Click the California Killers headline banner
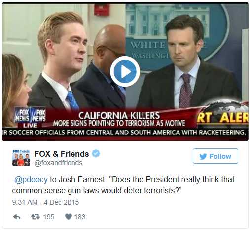250x230 pixels. pyautogui.click(x=119, y=119)
